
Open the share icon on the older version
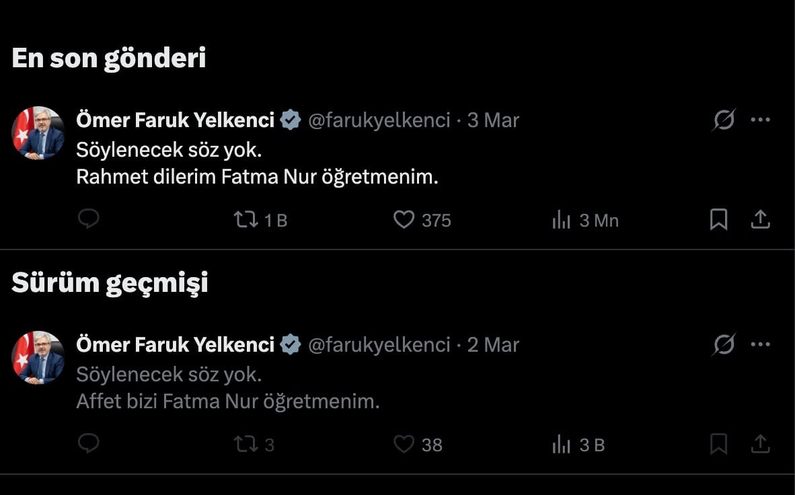[761, 444]
